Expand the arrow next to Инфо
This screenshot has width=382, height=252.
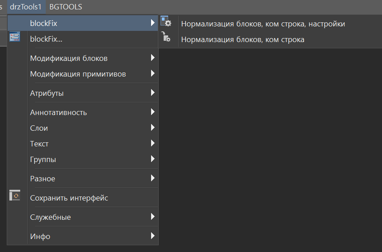pos(153,236)
